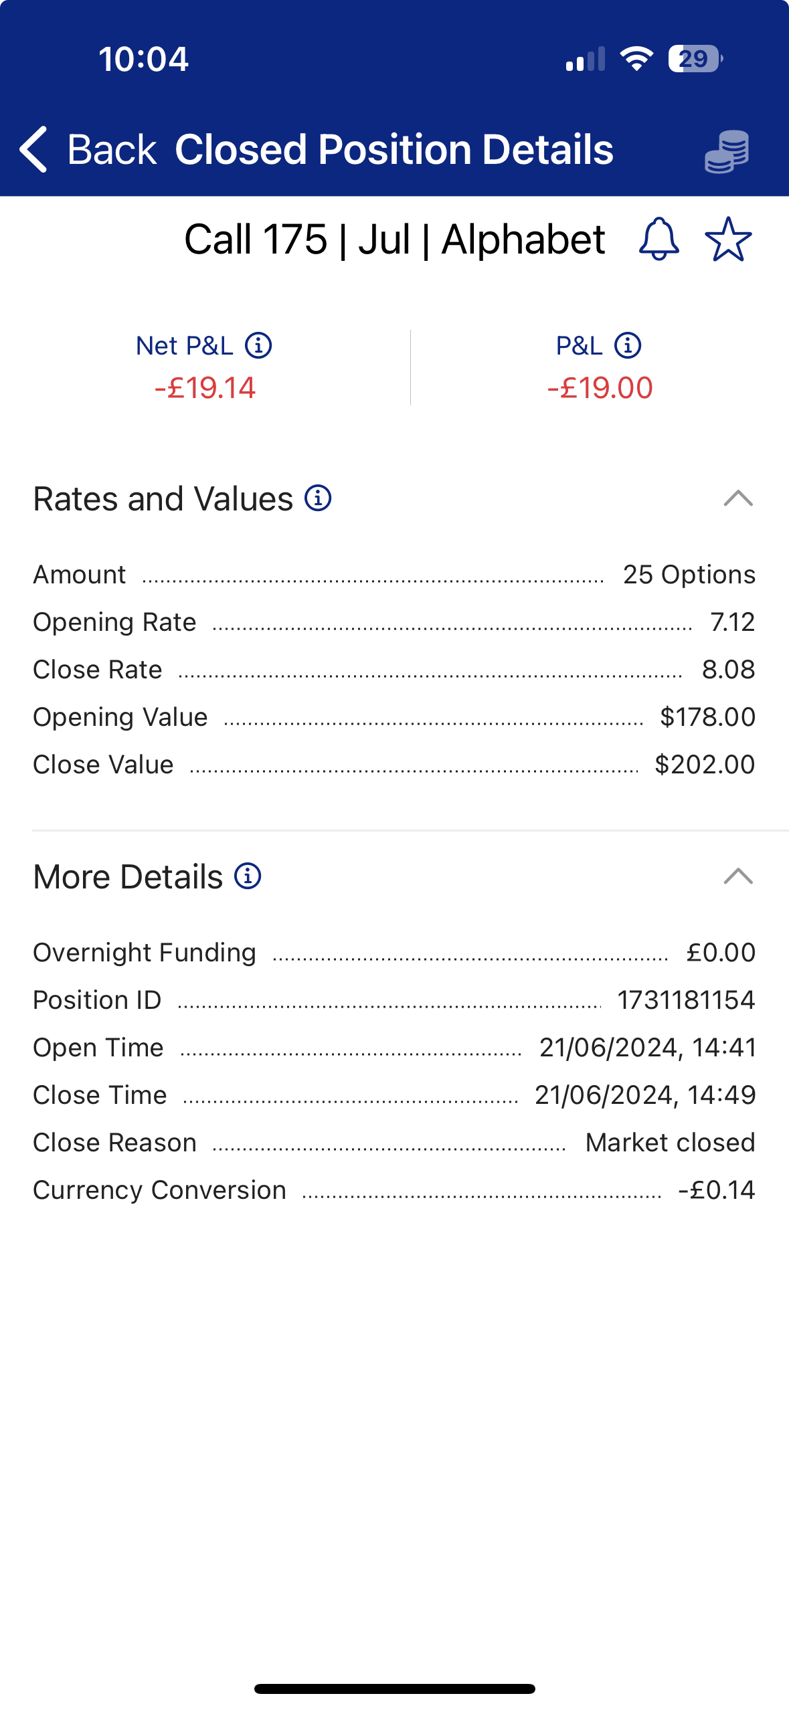Tap the back arrow chevron icon
Image resolution: width=789 pixels, height=1710 pixels.
coord(33,149)
